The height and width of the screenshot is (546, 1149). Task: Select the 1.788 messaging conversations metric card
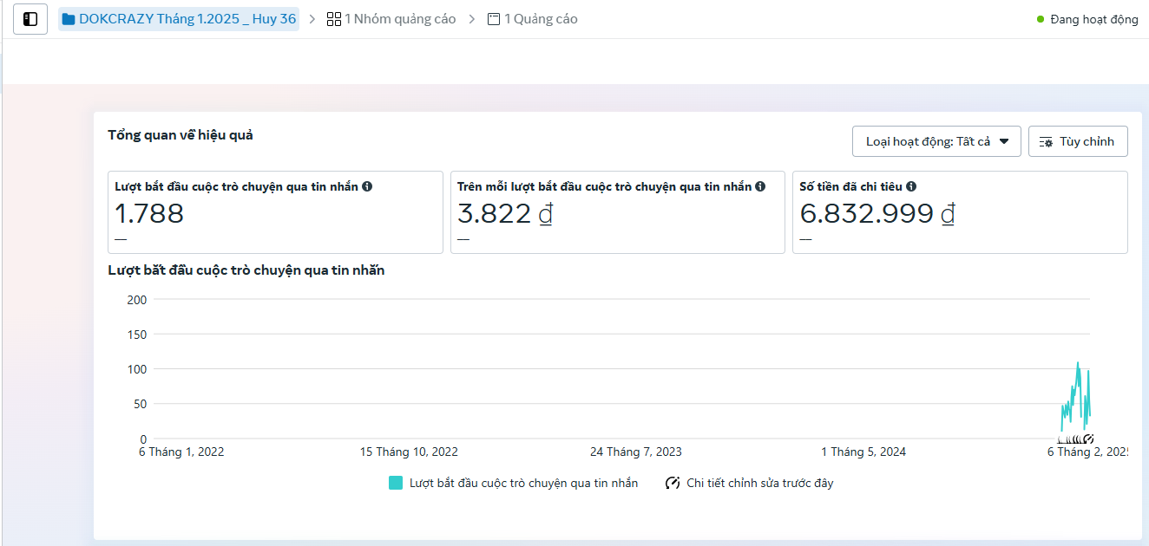click(x=275, y=212)
